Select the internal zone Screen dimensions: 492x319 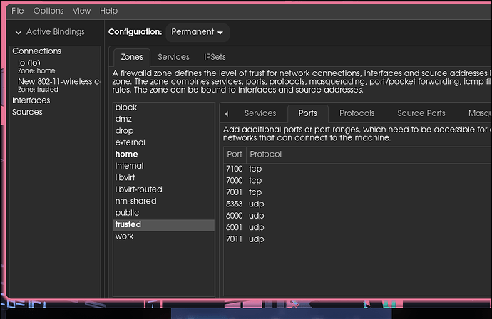pos(163,166)
